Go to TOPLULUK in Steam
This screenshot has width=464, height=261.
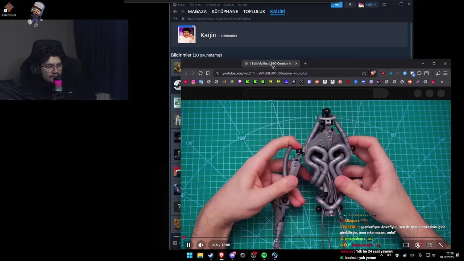tap(254, 12)
